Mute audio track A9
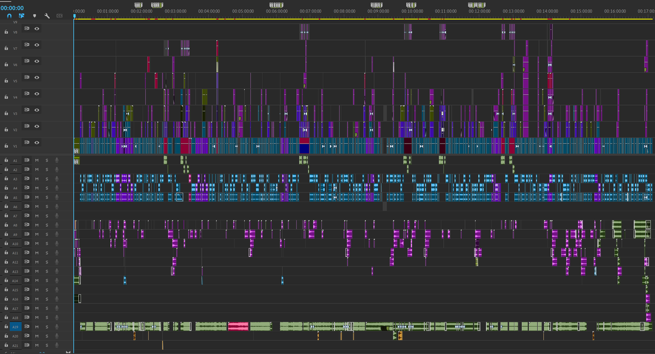Viewport: 655px width, 354px height. click(x=37, y=234)
